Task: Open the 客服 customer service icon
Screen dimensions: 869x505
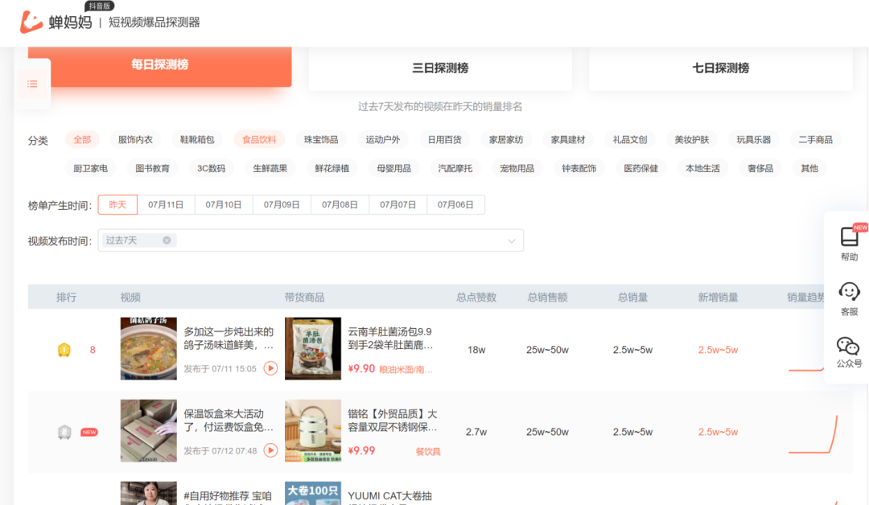Action: (849, 291)
